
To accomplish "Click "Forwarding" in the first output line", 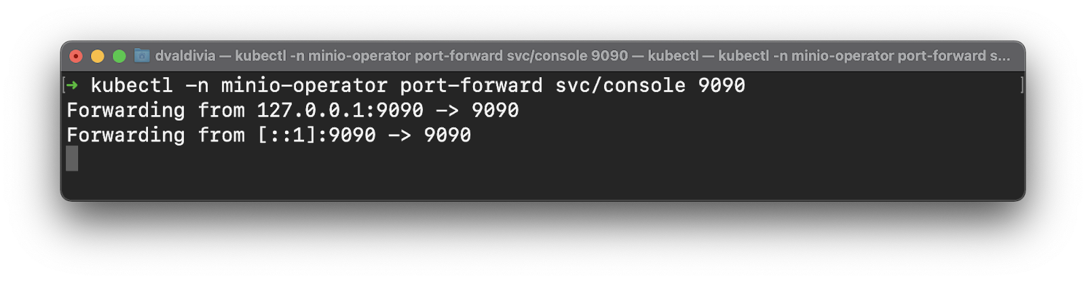I will coord(126,110).
